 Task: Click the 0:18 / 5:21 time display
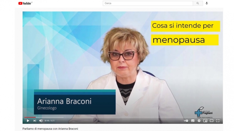50,121
